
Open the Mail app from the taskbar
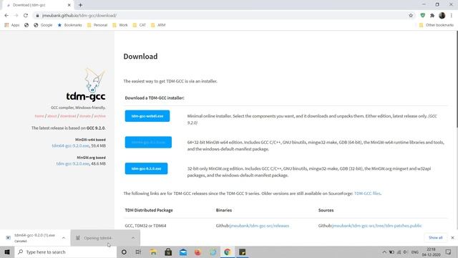click(183, 252)
